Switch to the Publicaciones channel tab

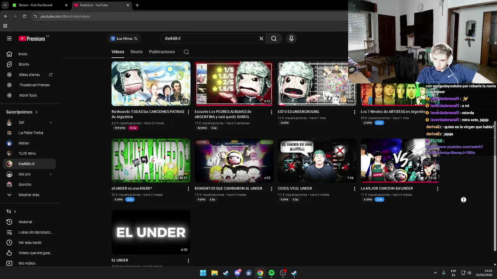pos(162,52)
